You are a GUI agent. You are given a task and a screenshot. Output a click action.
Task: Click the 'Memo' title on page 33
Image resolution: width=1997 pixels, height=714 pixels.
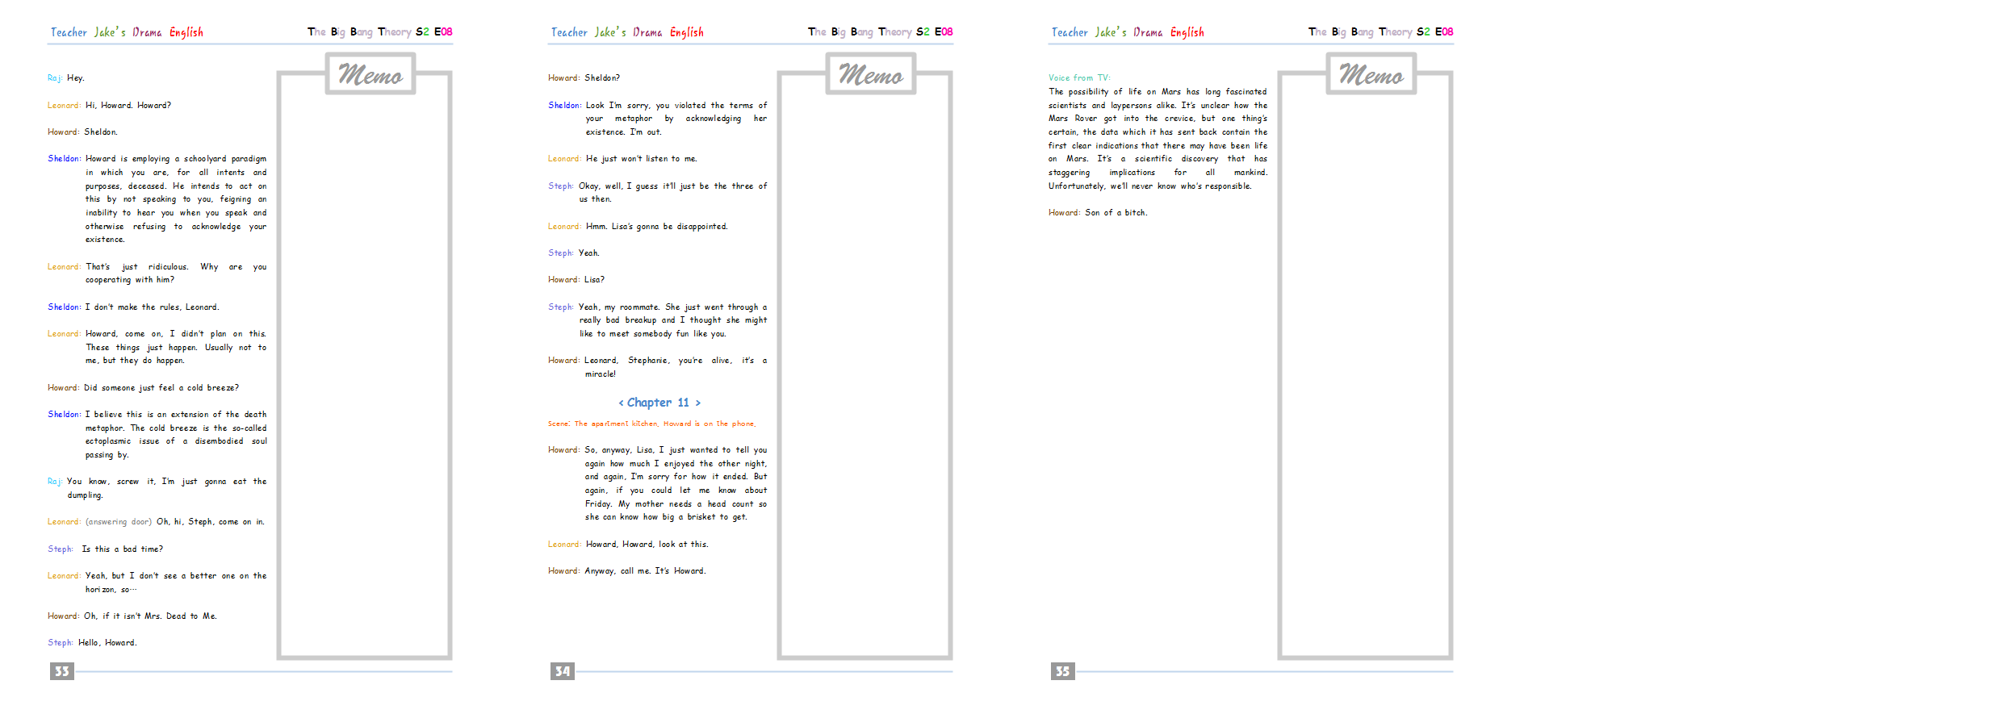(x=371, y=74)
